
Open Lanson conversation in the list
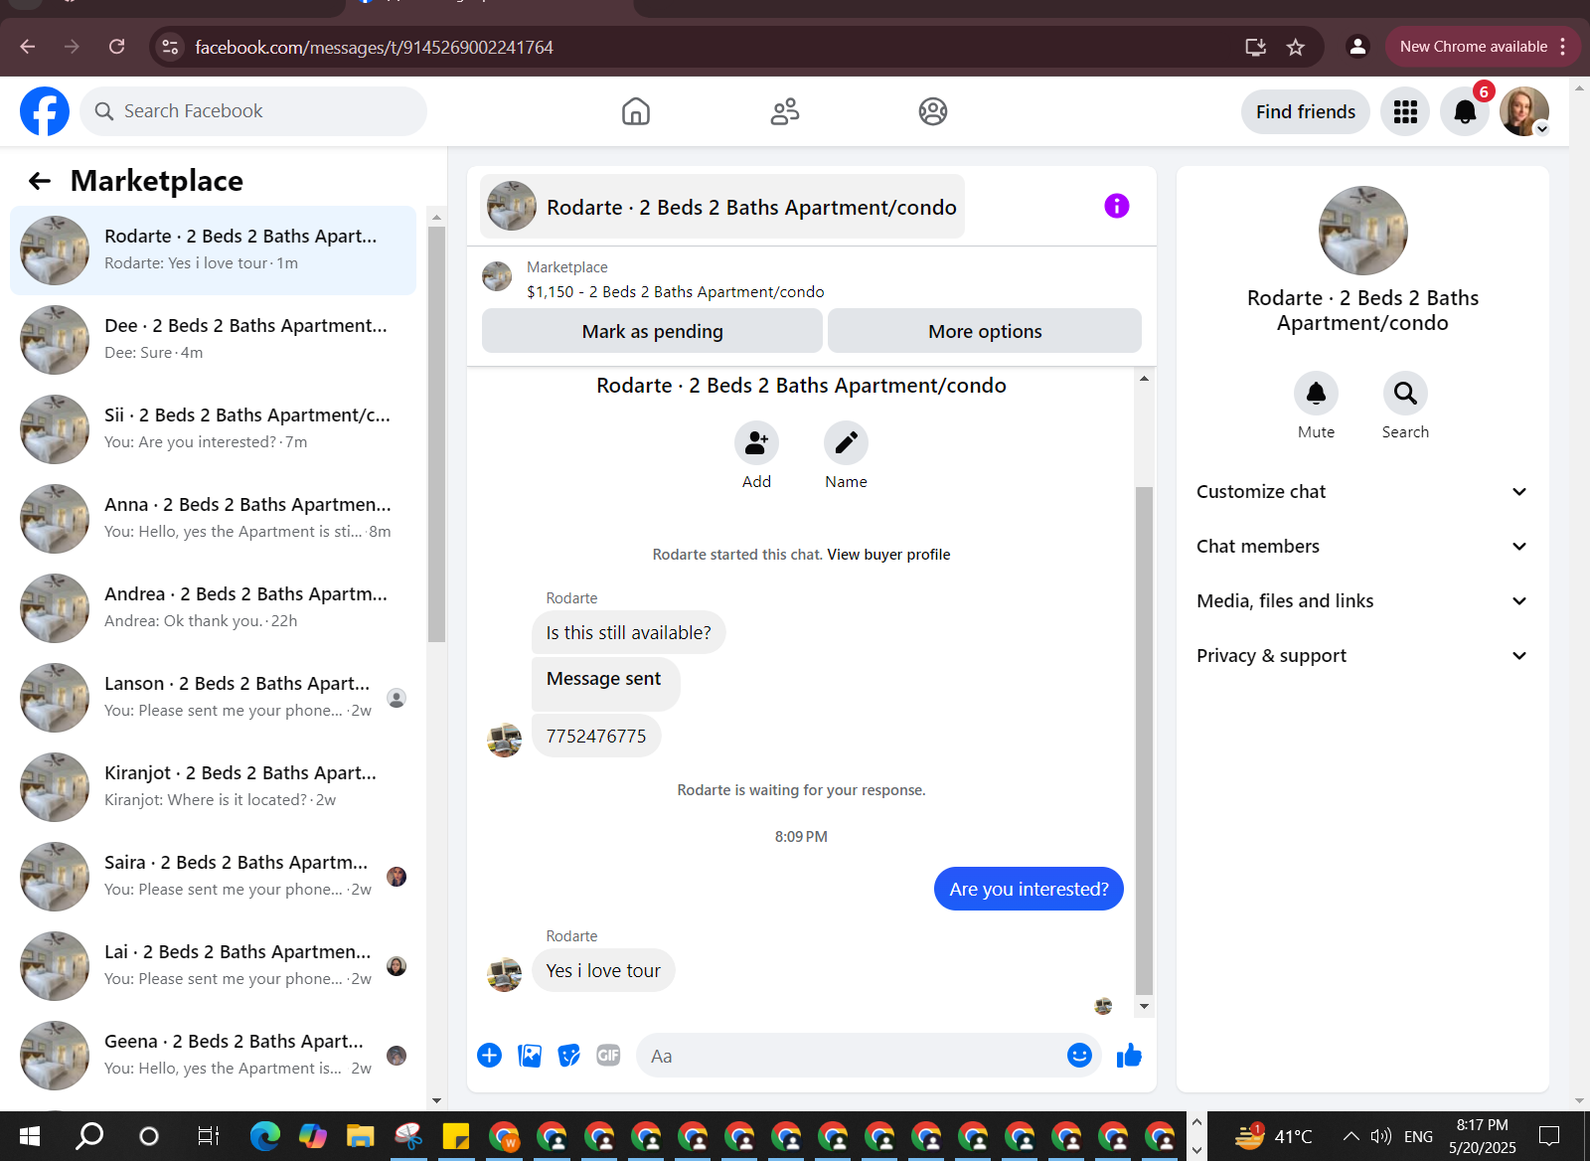pyautogui.click(x=214, y=698)
